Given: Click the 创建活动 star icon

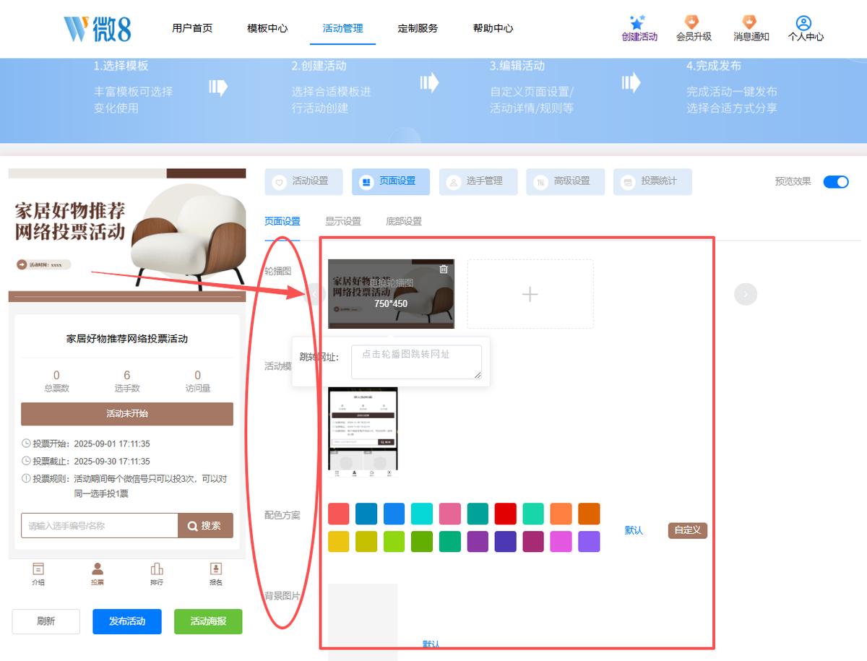Looking at the screenshot, I should 637,22.
